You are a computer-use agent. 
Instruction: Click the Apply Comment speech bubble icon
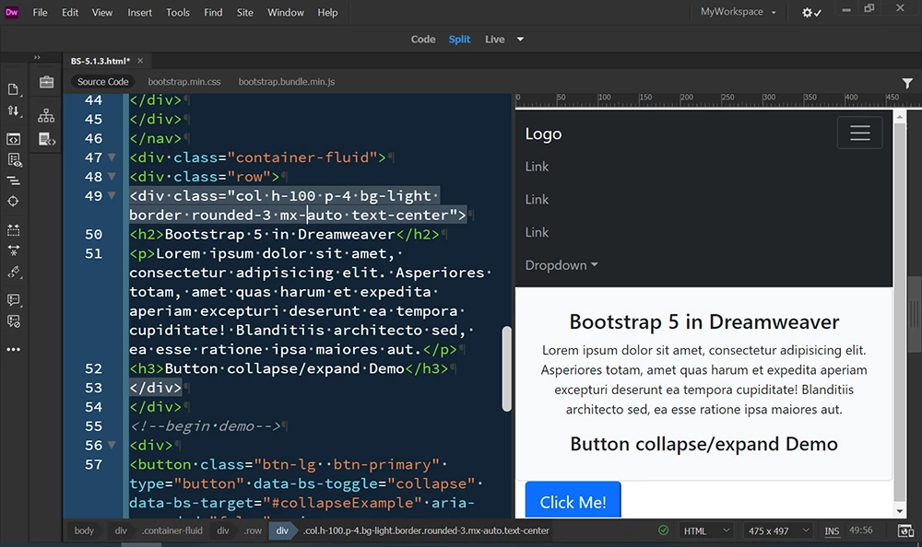13,300
